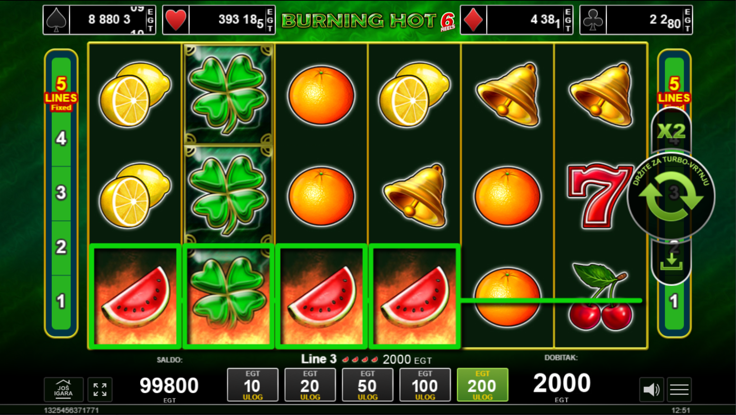Click the Burning Hot 6 Reels logo

(x=368, y=21)
